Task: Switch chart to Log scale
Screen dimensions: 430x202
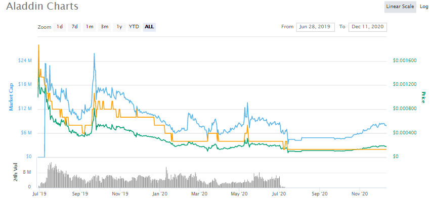Action: coord(424,7)
